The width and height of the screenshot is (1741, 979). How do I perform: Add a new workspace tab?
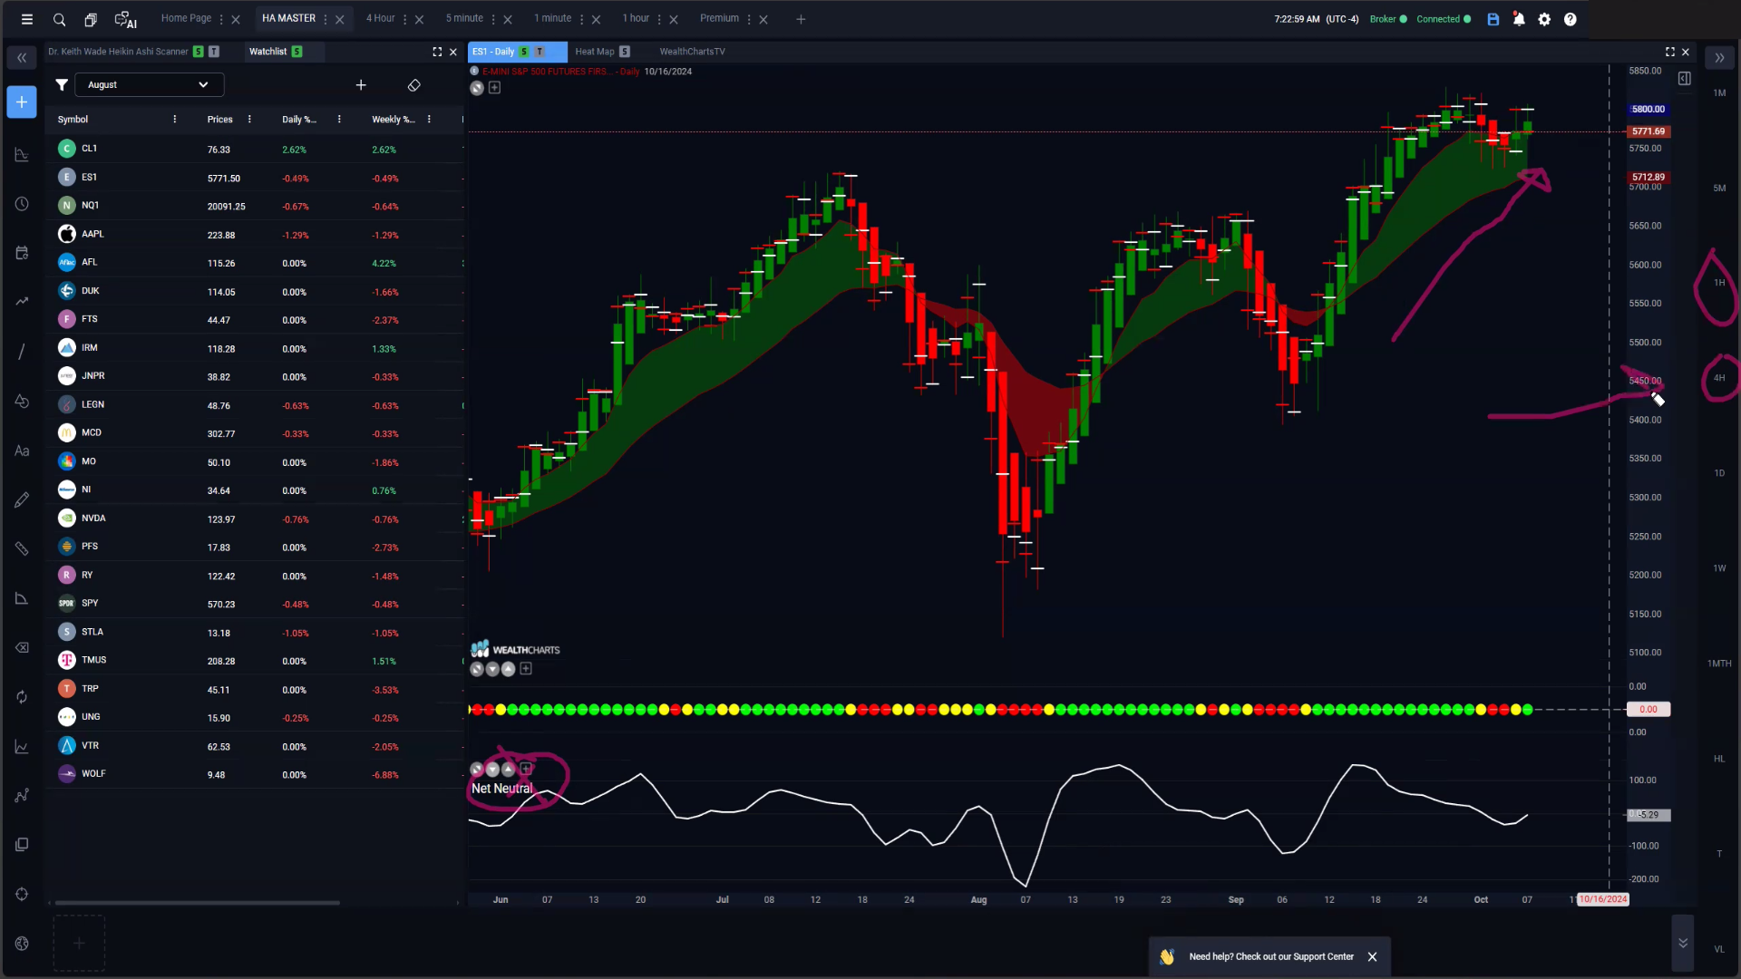point(801,19)
